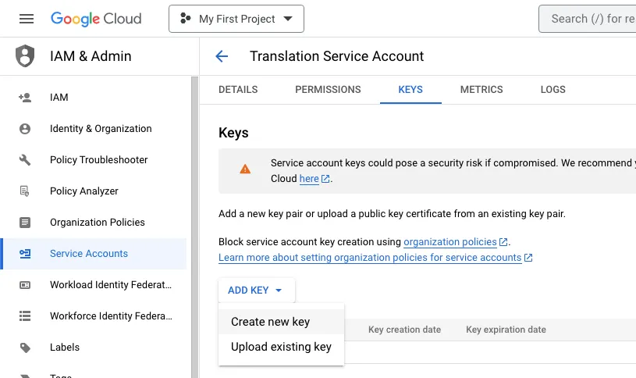Open the My First Project selector
The image size is (636, 378).
(236, 19)
